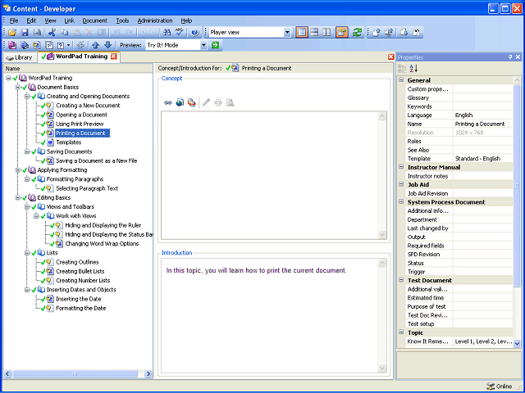Open the Tools menu
The image size is (525, 393).
[x=122, y=20]
